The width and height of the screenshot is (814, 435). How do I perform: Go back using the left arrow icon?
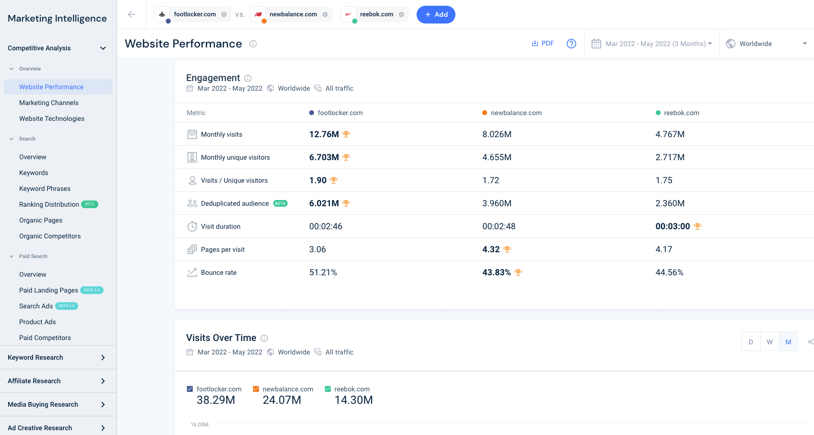tap(131, 14)
